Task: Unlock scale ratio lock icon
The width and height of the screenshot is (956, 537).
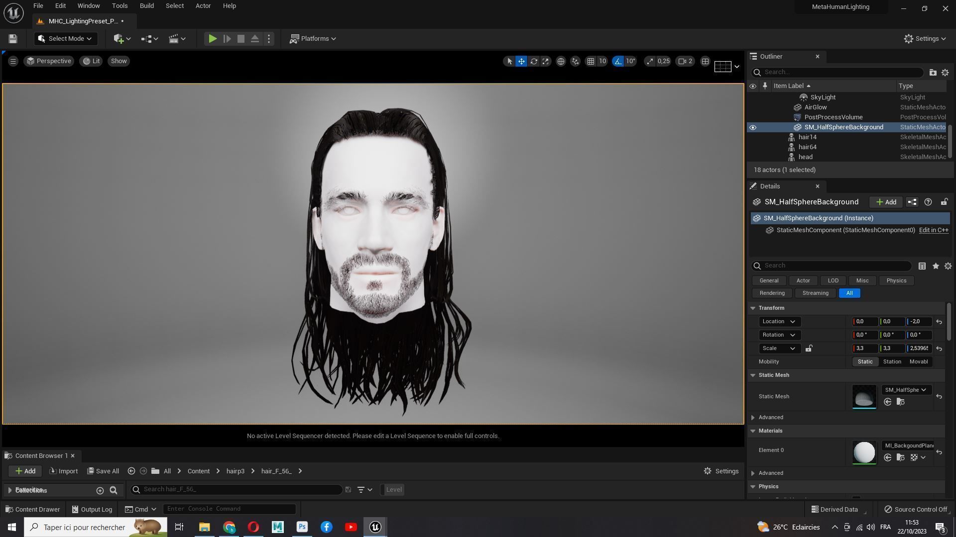Action: pos(809,349)
